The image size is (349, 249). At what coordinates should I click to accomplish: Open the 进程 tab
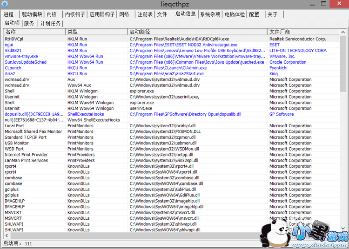[x=9, y=14]
